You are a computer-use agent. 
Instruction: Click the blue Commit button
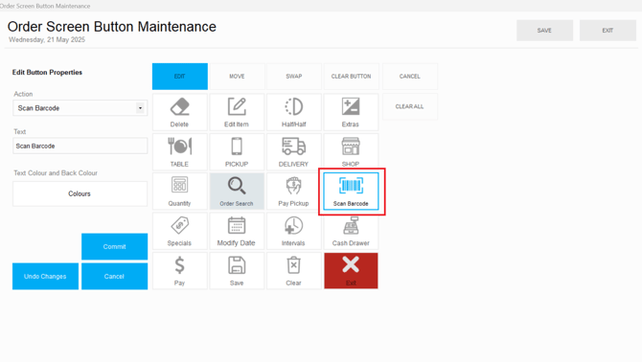pyautogui.click(x=115, y=247)
